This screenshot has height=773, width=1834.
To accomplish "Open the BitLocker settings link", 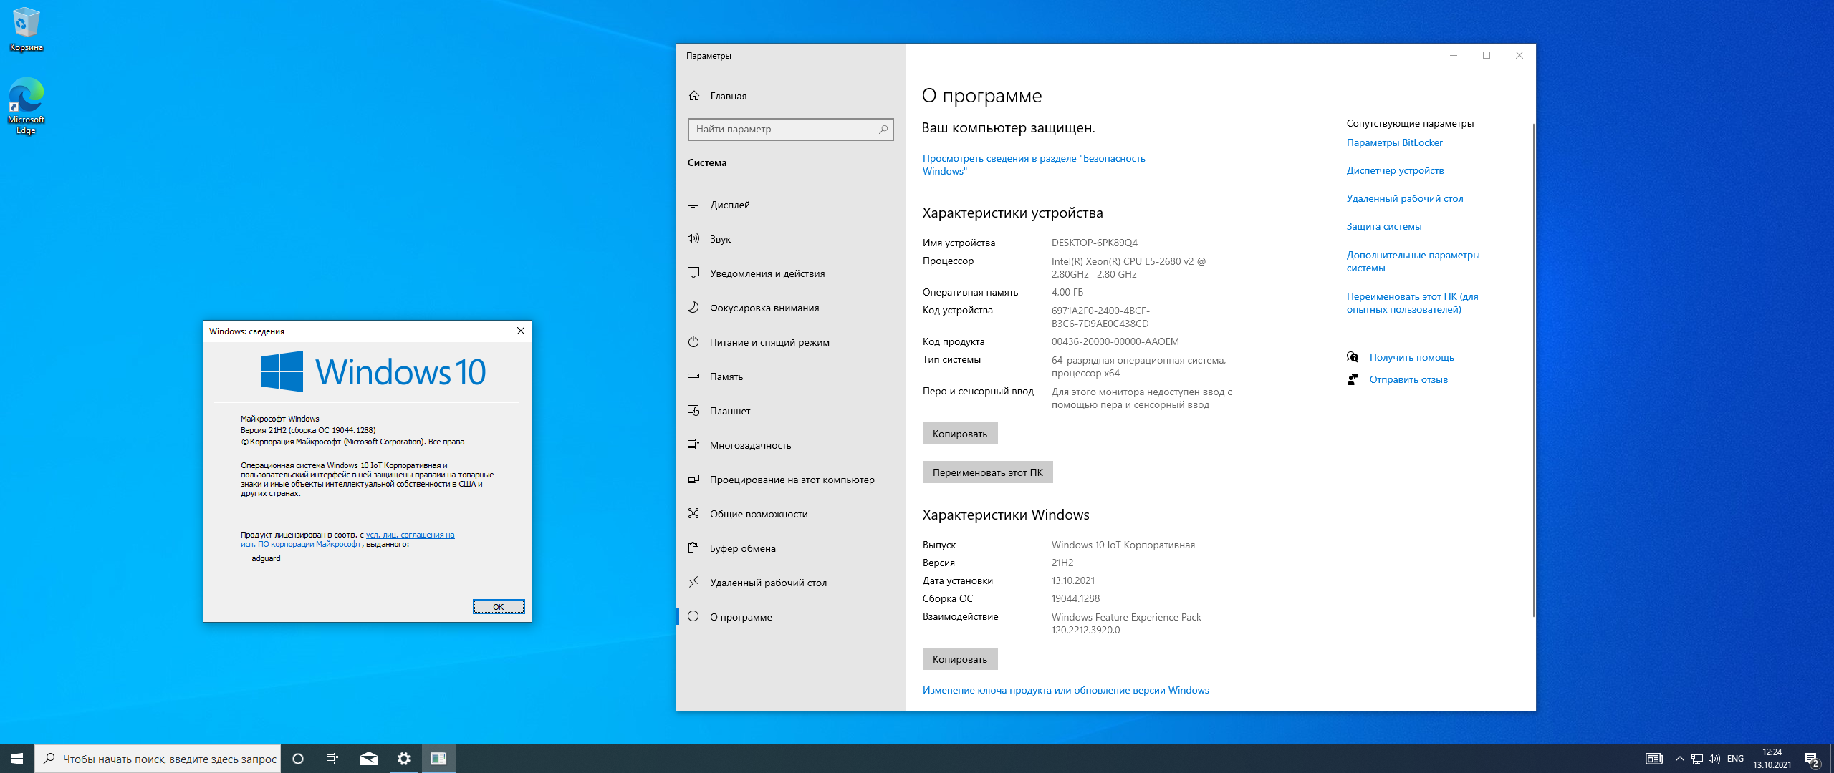I will point(1394,142).
